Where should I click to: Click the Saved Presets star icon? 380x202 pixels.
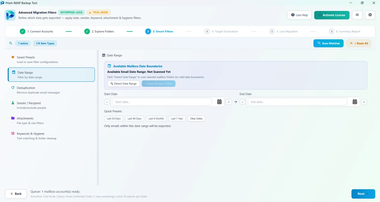13,57
